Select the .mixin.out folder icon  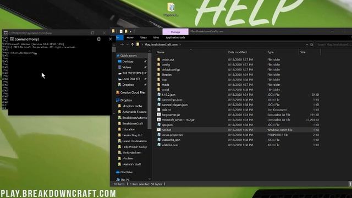(159, 59)
